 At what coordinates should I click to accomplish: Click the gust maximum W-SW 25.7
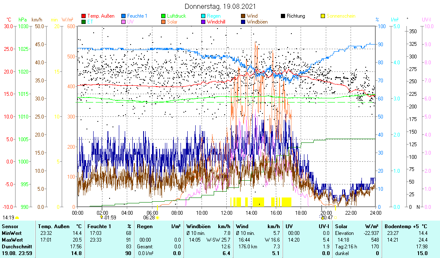[218, 240]
